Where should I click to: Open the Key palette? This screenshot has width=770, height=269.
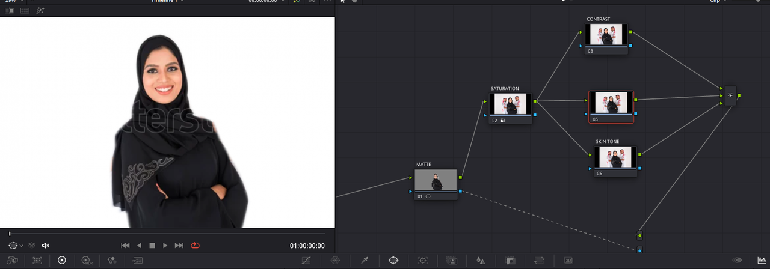(510, 260)
